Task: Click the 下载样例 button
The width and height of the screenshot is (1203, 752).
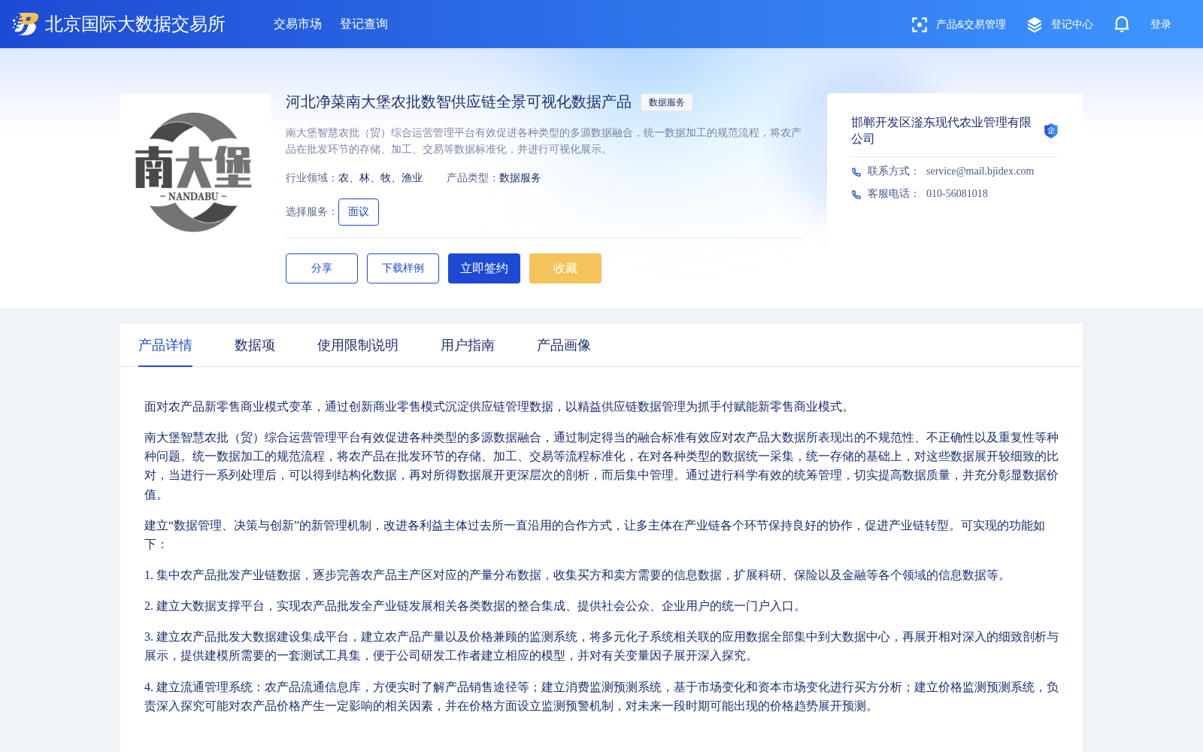Action: point(403,268)
